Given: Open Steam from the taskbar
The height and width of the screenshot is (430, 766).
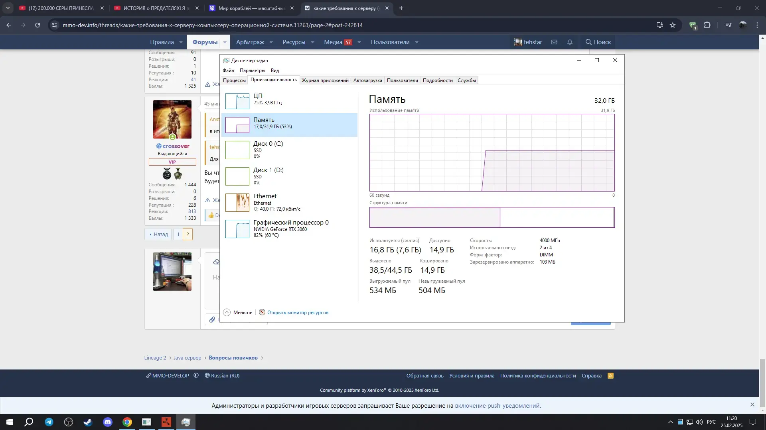Looking at the screenshot, I should (88, 422).
